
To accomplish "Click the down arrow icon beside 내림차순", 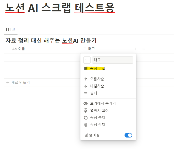I will tap(86, 86).
